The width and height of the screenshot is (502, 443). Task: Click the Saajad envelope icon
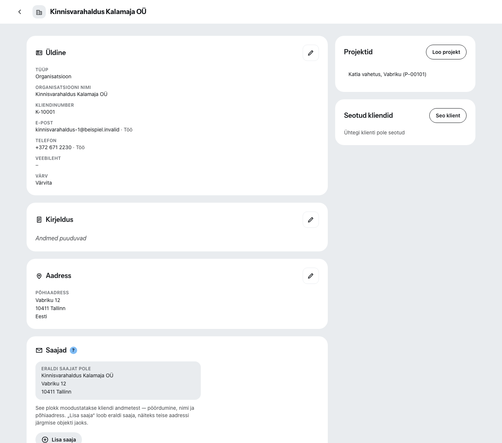click(x=39, y=350)
